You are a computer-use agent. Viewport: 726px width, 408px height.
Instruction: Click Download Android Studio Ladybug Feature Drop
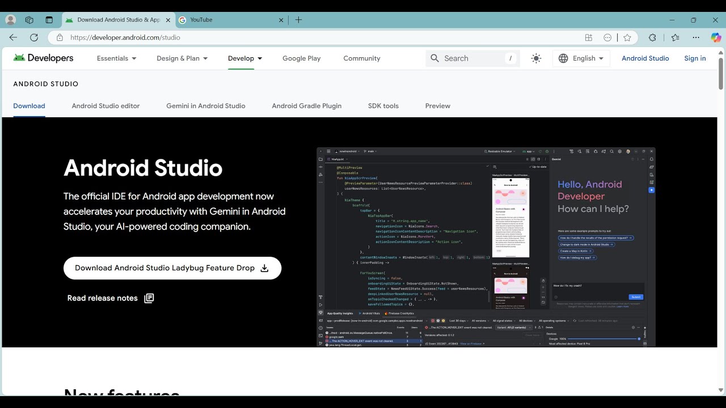172,268
